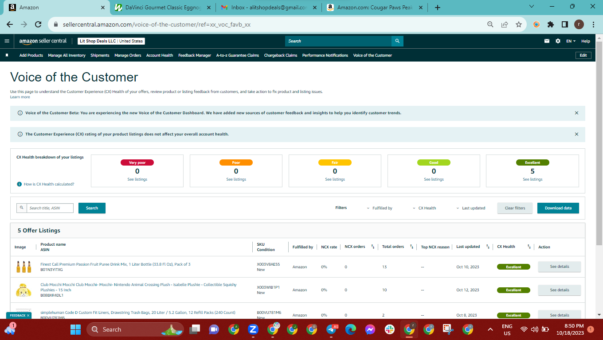Switch to the Gmail Inbox tab
603x340 pixels.
(x=269, y=8)
